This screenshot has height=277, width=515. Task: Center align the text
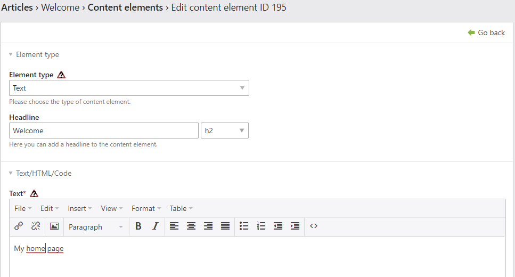click(191, 226)
